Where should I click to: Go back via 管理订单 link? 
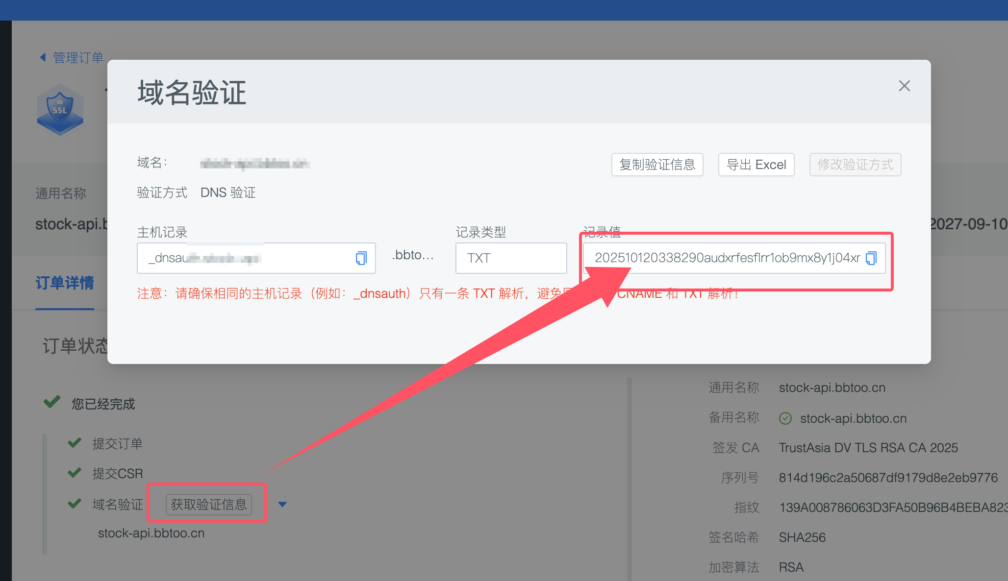click(x=78, y=58)
